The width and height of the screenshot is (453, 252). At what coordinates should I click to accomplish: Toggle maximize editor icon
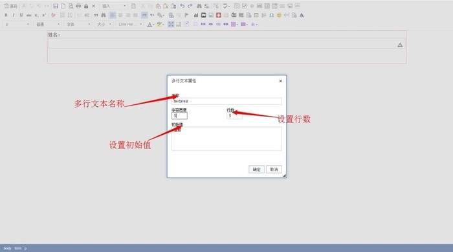[171, 25]
